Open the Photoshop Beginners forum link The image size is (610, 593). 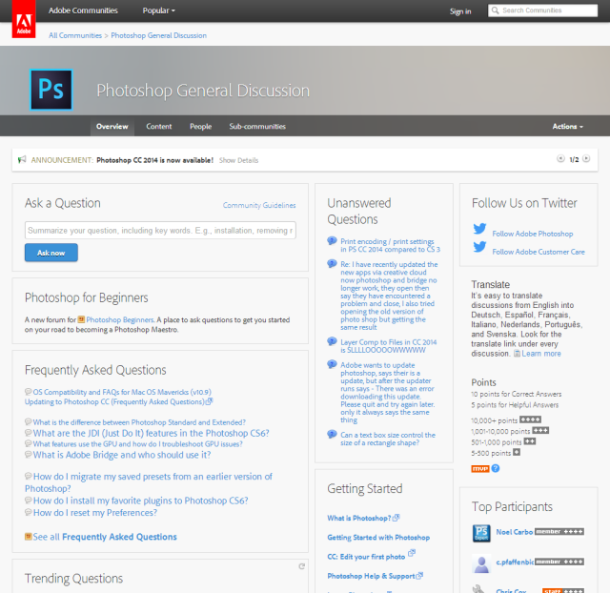pyautogui.click(x=120, y=319)
